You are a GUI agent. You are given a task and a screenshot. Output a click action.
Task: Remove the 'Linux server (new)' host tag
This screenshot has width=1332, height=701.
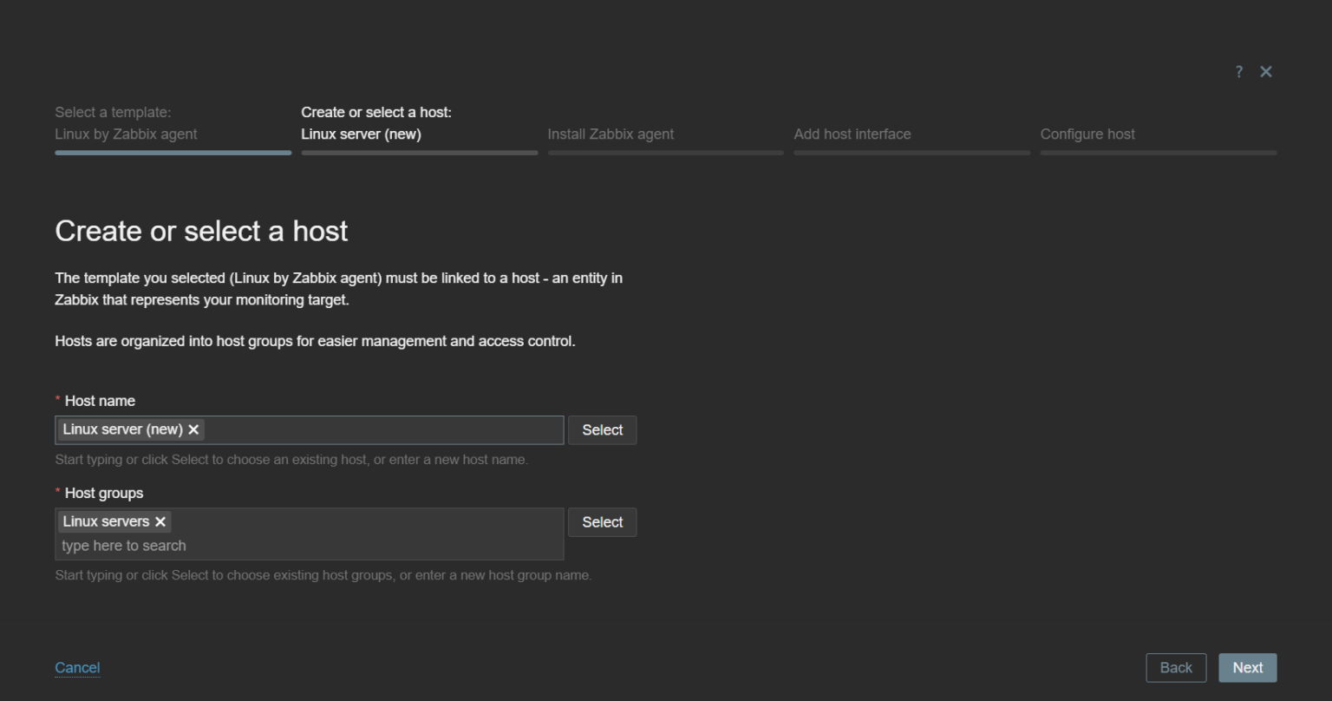point(193,429)
